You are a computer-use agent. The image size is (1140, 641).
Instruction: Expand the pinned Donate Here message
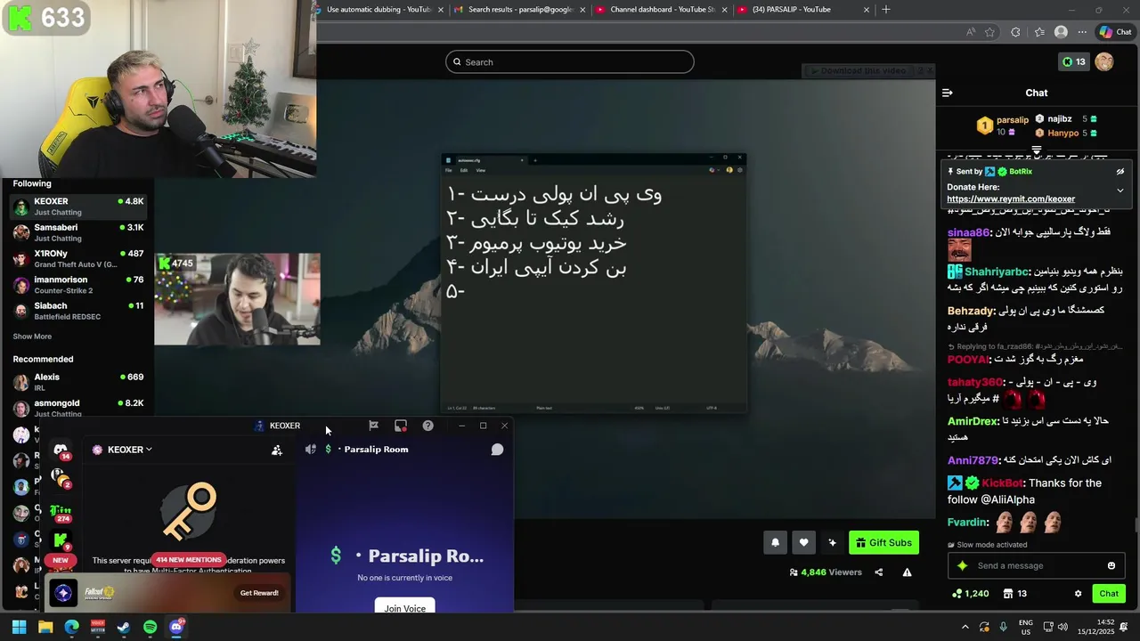[1120, 191]
